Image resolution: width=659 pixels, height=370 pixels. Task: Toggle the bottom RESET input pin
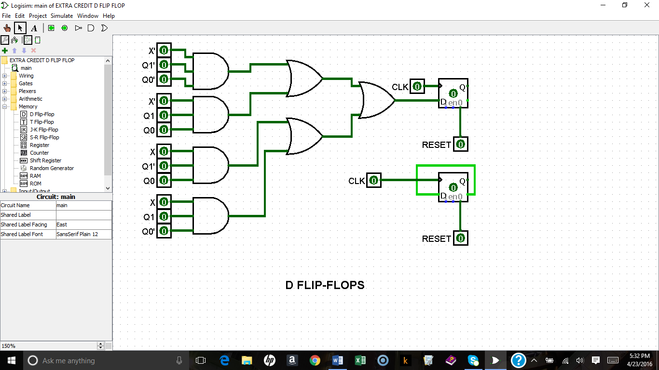point(461,238)
